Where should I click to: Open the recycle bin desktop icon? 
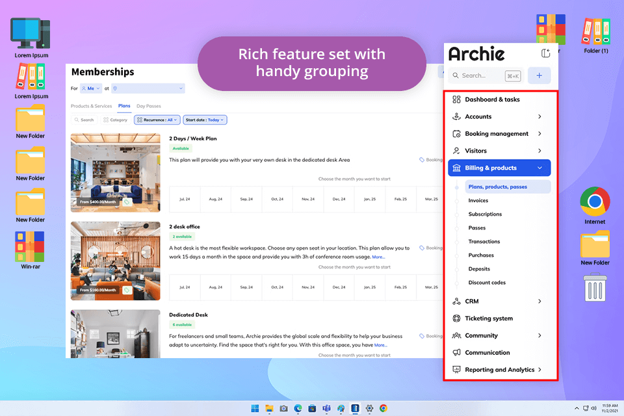[x=595, y=287]
